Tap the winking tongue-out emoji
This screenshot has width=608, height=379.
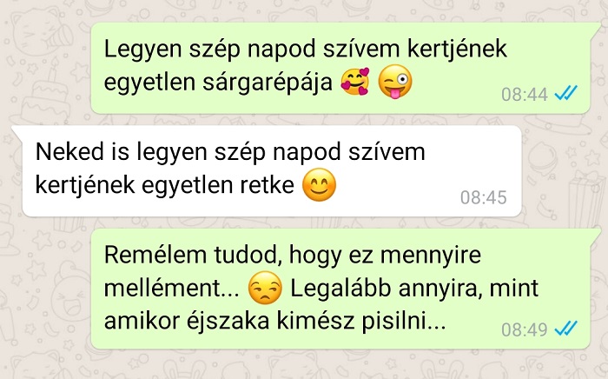[x=394, y=82]
